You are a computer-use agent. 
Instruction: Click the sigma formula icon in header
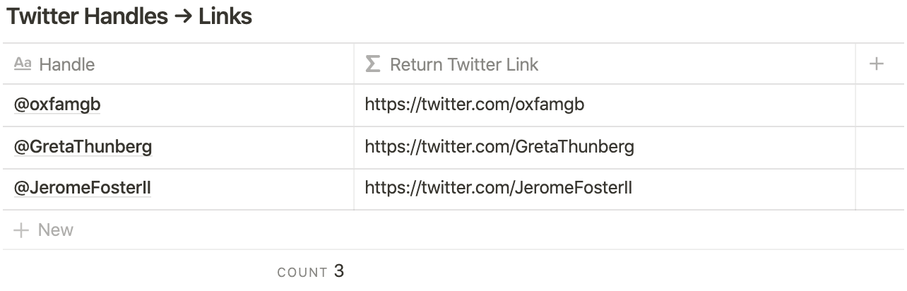[372, 64]
